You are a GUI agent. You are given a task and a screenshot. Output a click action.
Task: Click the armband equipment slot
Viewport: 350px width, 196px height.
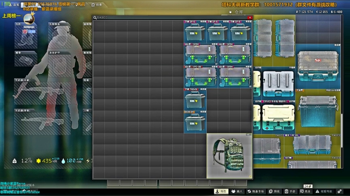coord(26,59)
